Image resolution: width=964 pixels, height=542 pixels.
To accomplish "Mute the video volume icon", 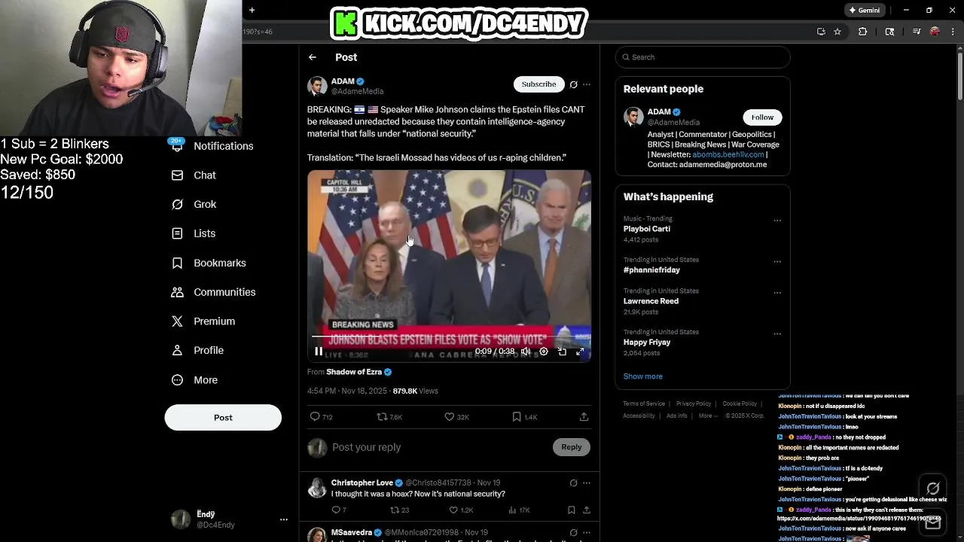I will pos(526,352).
